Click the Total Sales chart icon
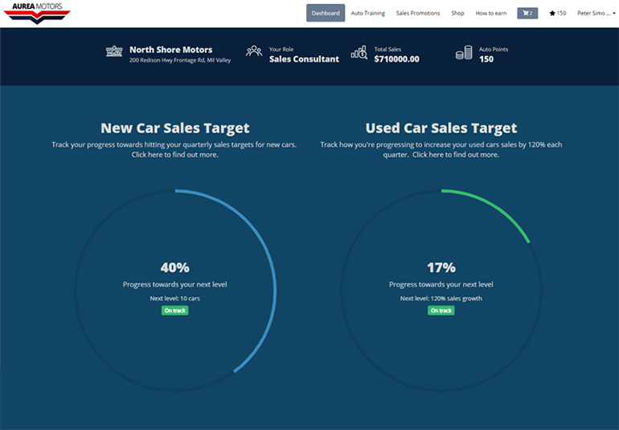The width and height of the screenshot is (619, 430). coord(359,52)
